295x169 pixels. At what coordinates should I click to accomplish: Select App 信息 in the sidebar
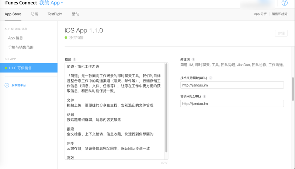(x=15, y=38)
